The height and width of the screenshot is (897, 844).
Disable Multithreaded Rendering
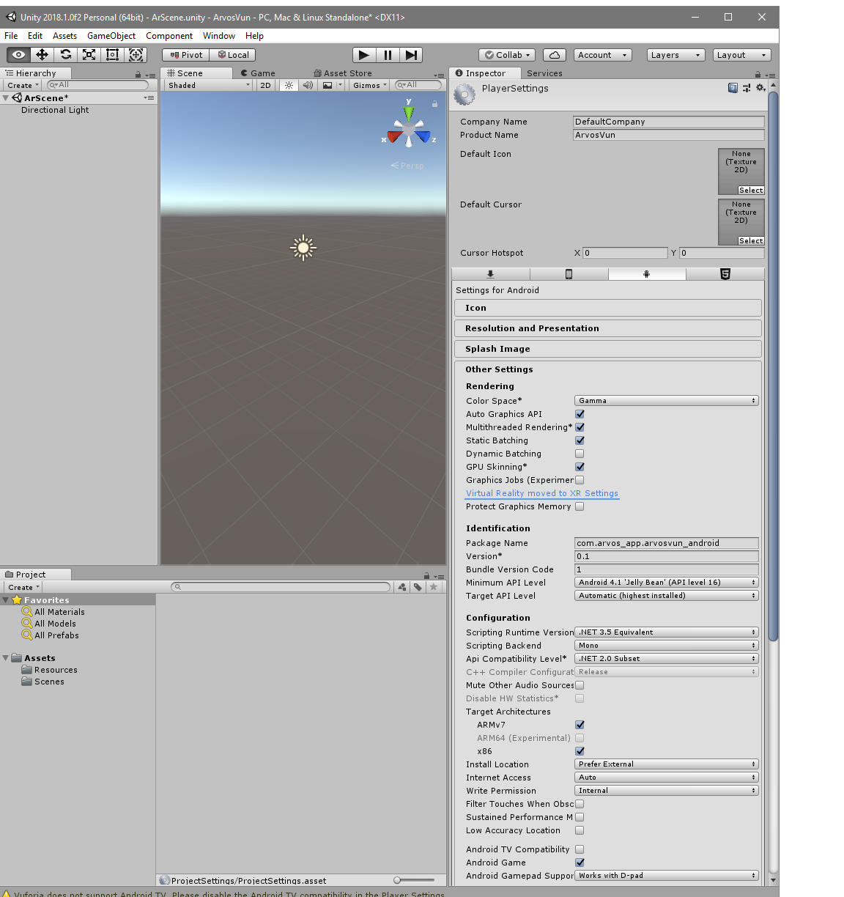(580, 427)
